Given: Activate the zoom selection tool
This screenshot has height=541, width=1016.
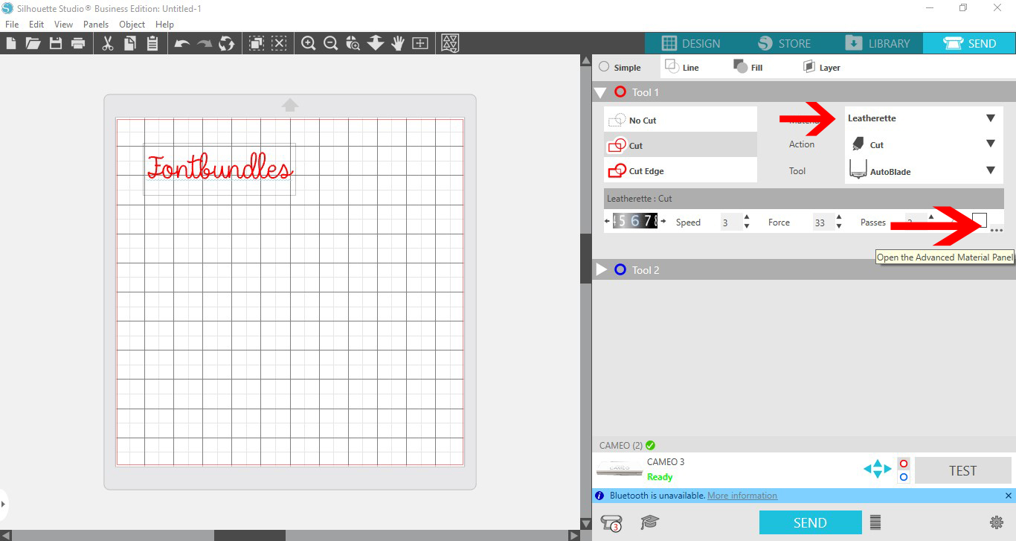Looking at the screenshot, I should (x=353, y=43).
